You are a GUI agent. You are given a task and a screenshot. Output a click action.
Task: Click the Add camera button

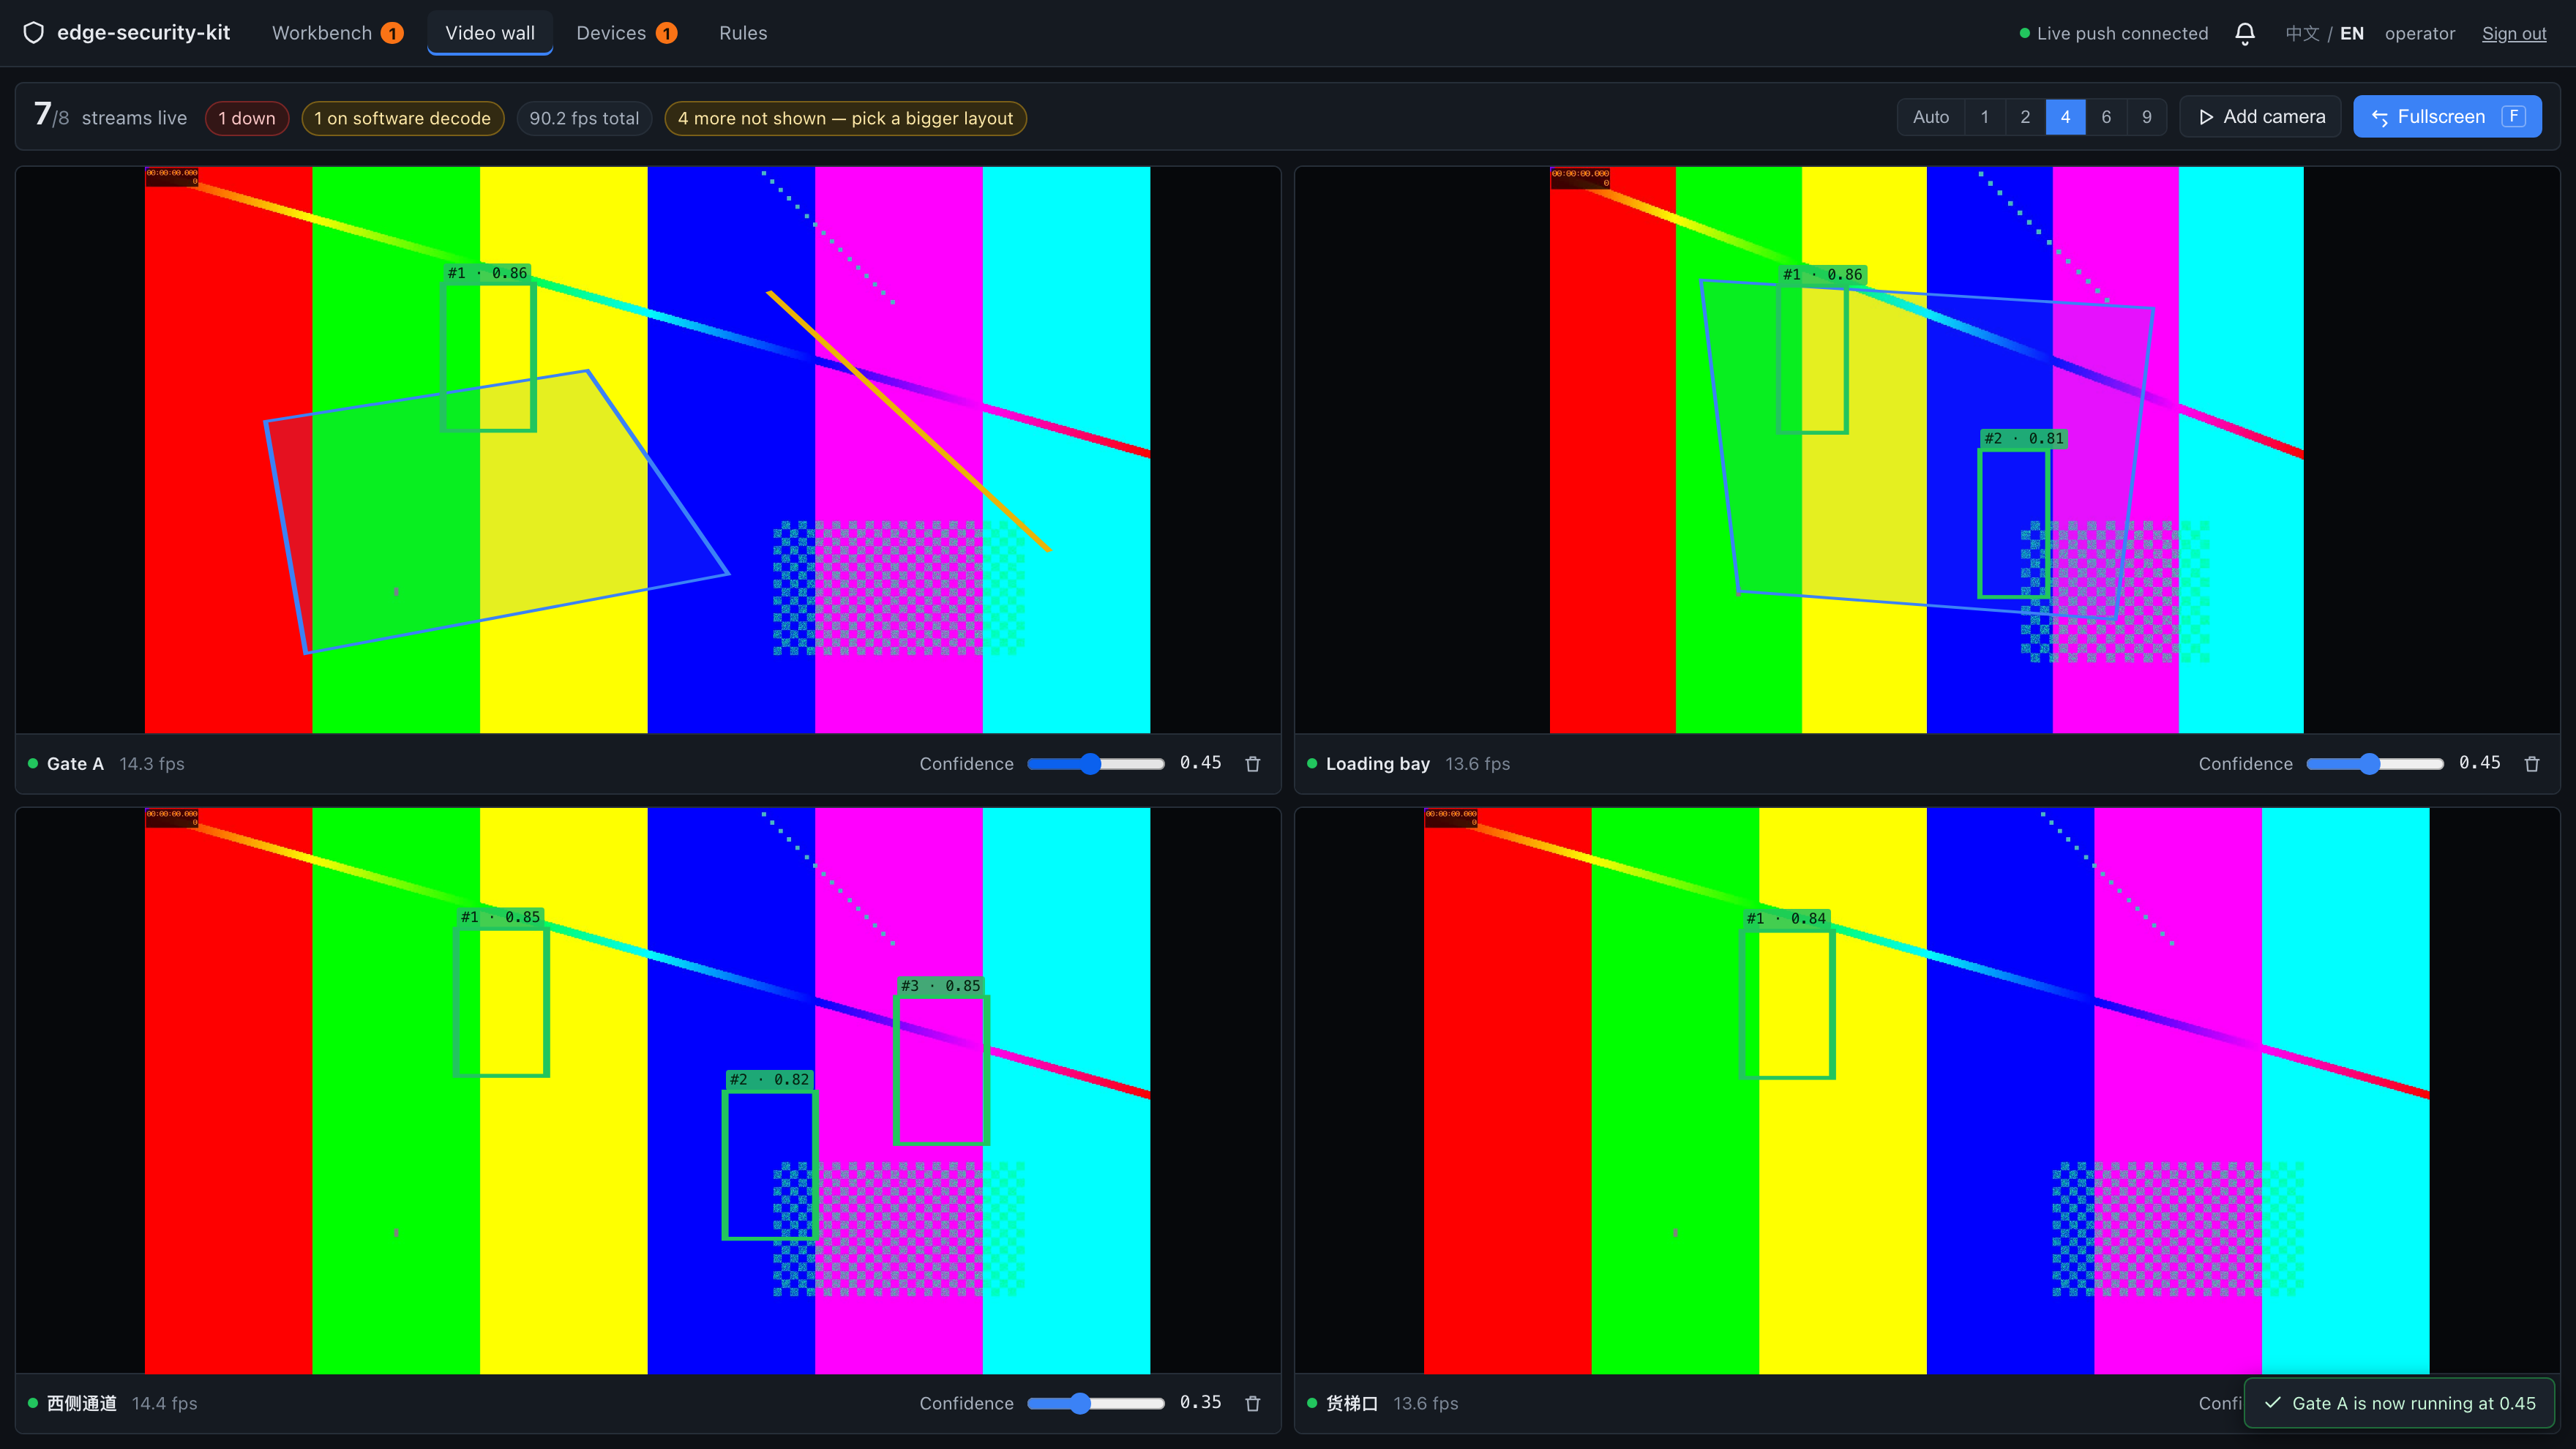2260,117
